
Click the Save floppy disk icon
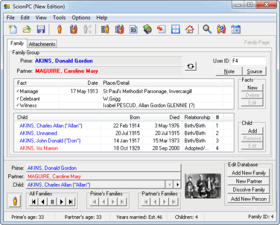tap(41, 29)
